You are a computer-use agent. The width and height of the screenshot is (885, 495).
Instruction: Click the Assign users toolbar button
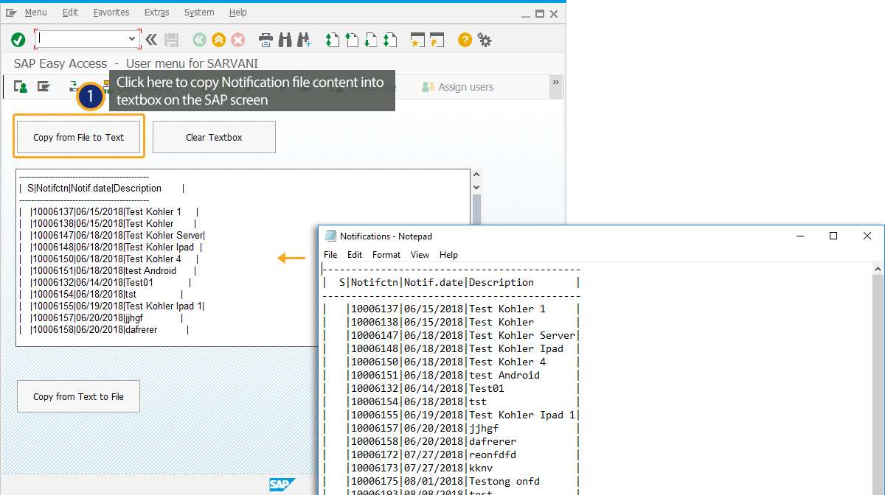click(x=457, y=87)
